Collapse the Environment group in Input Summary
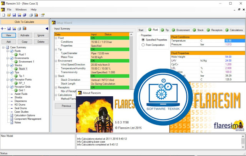Viewport: 246px width, 156px height. click(56, 61)
